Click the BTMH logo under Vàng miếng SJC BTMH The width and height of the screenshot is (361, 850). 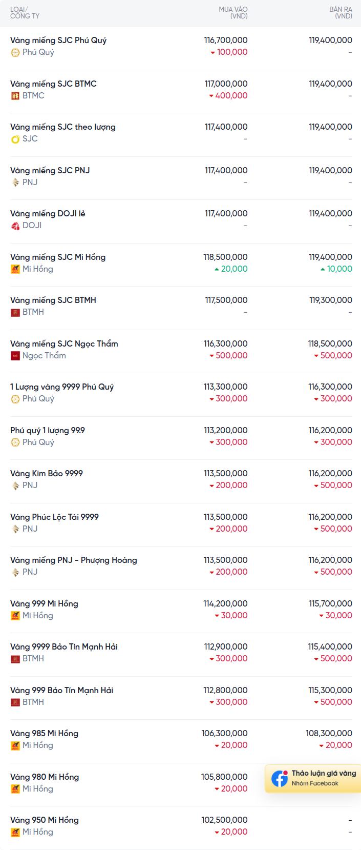(15, 312)
